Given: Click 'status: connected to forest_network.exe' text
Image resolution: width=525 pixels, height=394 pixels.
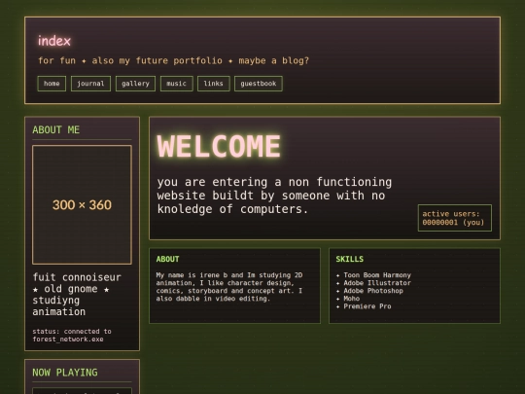Looking at the screenshot, I should pyautogui.click(x=72, y=335).
